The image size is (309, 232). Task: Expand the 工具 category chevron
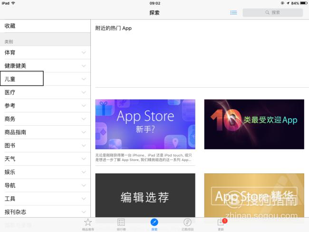[84, 199]
